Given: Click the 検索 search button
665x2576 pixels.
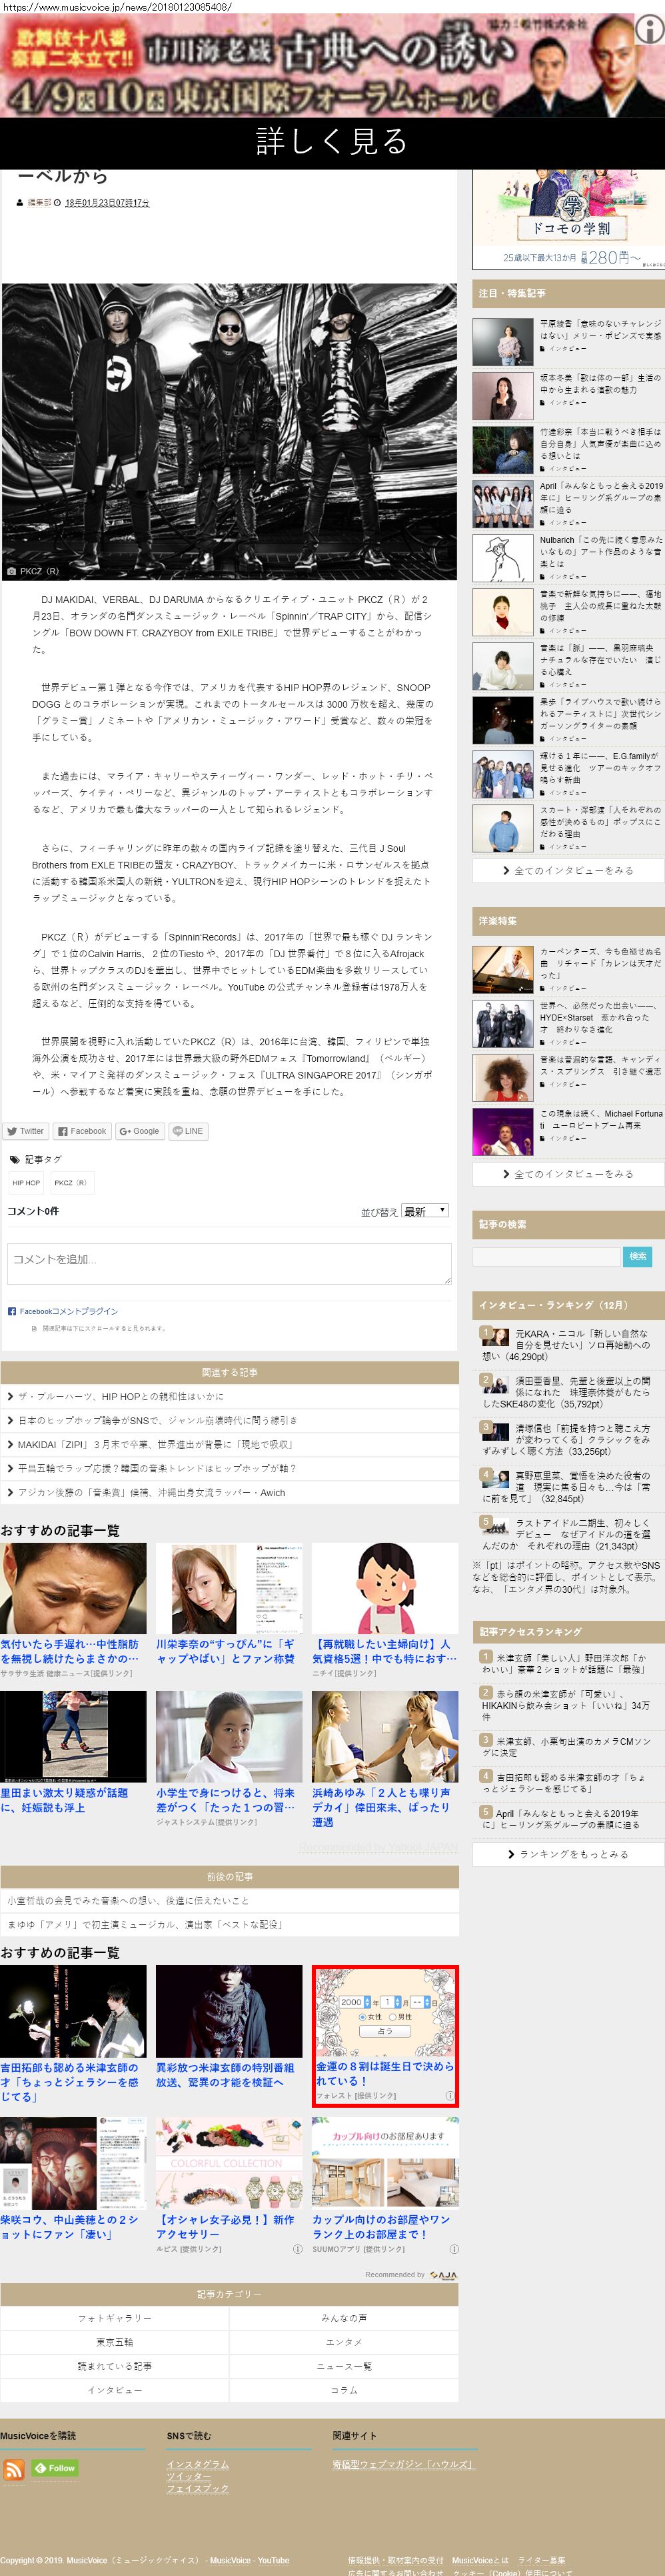Looking at the screenshot, I should (638, 1256).
